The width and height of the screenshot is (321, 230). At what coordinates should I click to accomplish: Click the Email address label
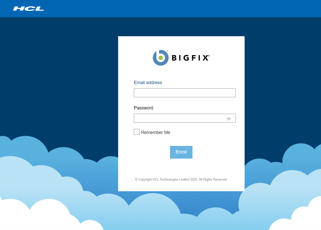148,83
